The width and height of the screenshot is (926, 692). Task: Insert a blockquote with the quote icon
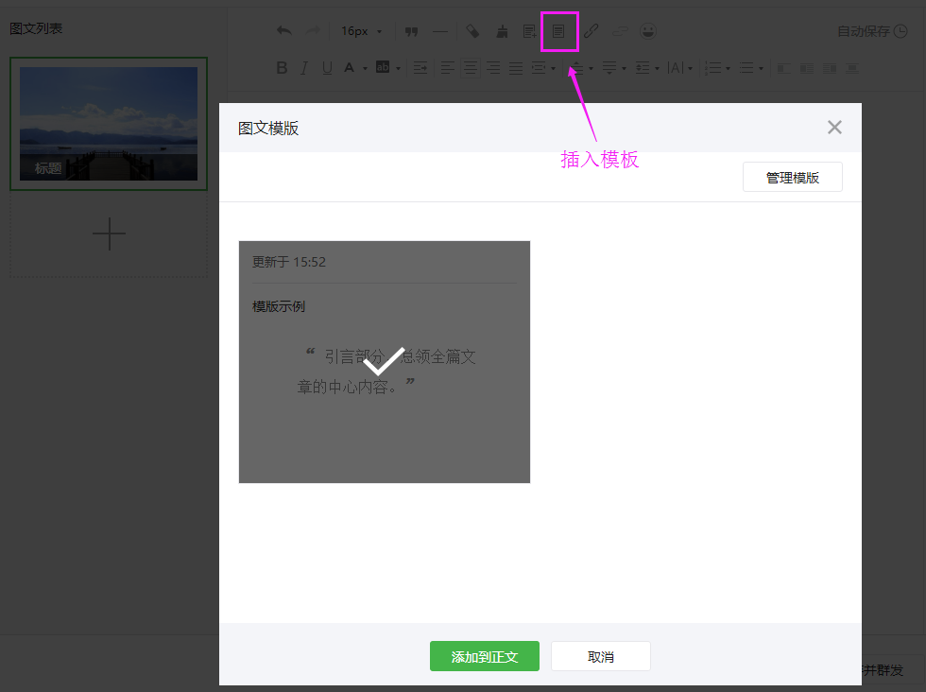[x=412, y=31]
